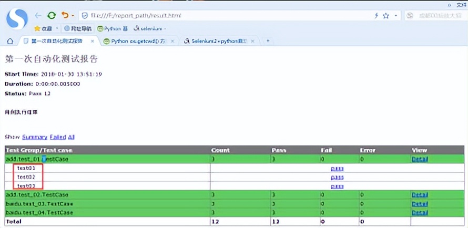Expand Detail for add.test_02.TestCase
Image resolution: width=468 pixels, height=228 pixels.
420,195
